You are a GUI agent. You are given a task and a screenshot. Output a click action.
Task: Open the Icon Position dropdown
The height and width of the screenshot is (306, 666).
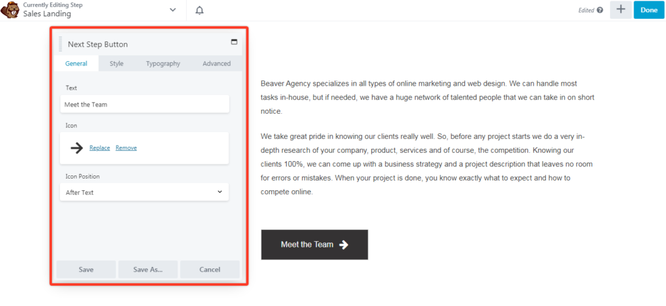pyautogui.click(x=144, y=192)
